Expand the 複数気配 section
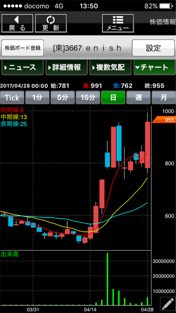The height and width of the screenshot is (313, 176). coord(110,68)
